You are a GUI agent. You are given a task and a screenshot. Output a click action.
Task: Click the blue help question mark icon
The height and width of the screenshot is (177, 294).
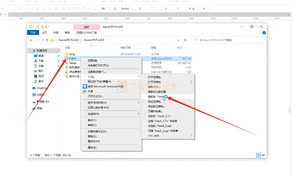[x=264, y=33]
